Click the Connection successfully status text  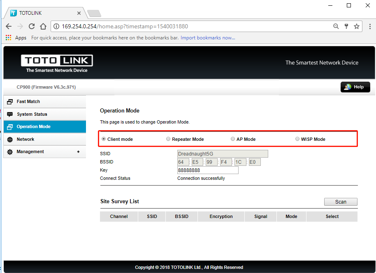(x=201, y=178)
